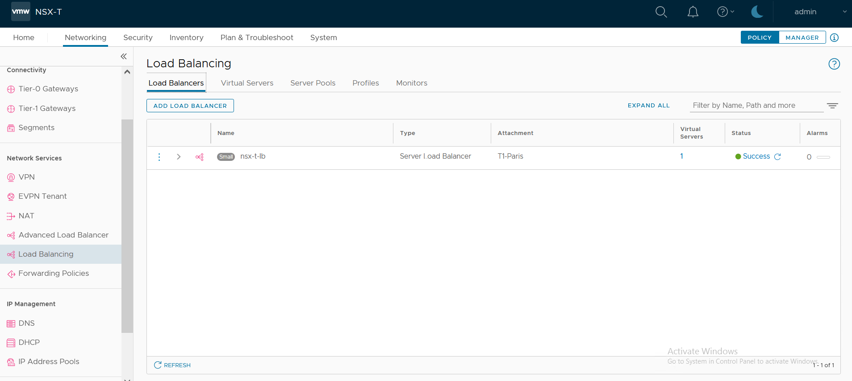Image resolution: width=852 pixels, height=381 pixels.
Task: Expand the nsx-t-lb row details
Action: point(179,157)
